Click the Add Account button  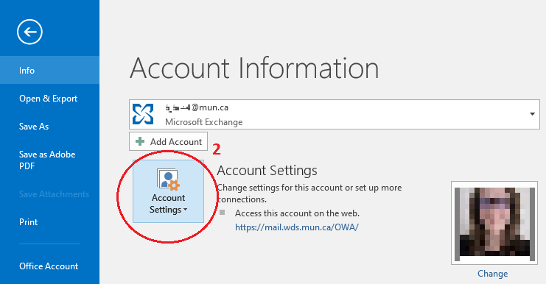tap(168, 141)
